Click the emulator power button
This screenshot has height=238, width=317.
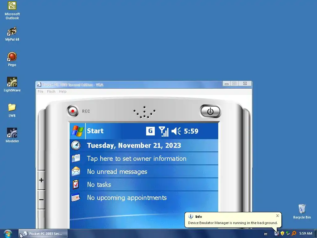[x=210, y=111]
